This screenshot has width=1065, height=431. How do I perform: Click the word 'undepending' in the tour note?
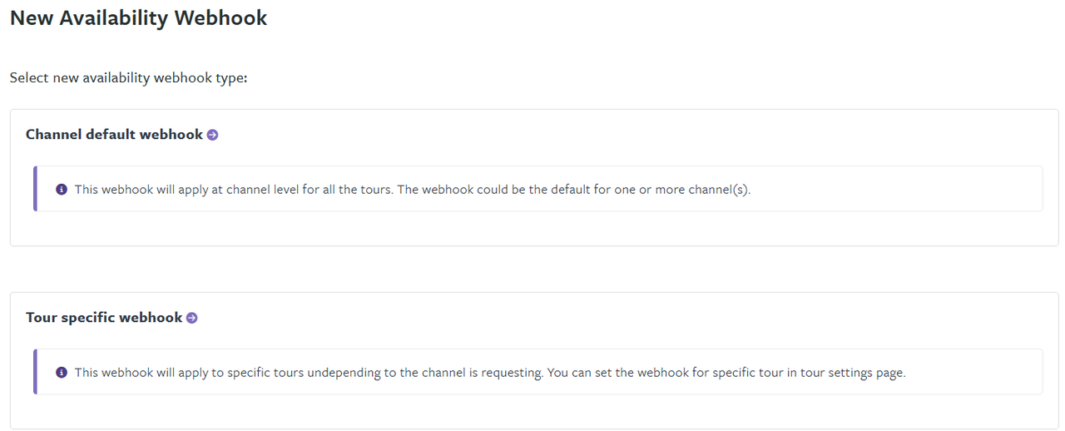(344, 372)
